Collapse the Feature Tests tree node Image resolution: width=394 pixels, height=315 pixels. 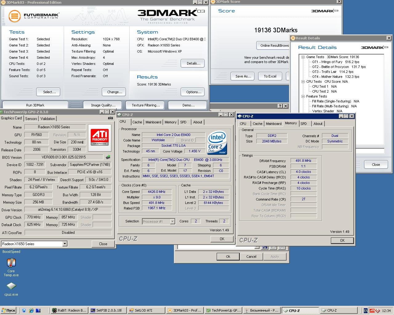(x=303, y=96)
